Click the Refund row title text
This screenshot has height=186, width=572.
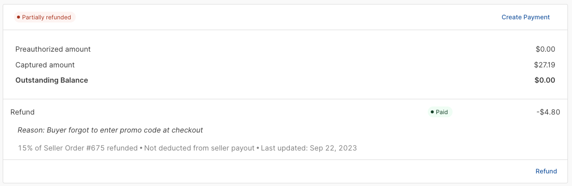click(x=23, y=112)
